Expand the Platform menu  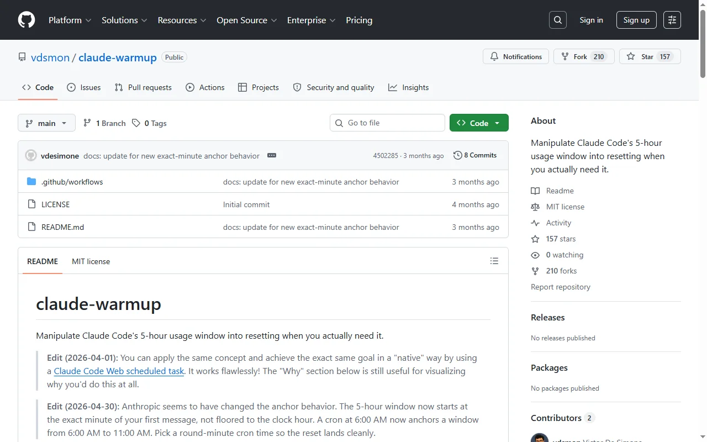70,20
